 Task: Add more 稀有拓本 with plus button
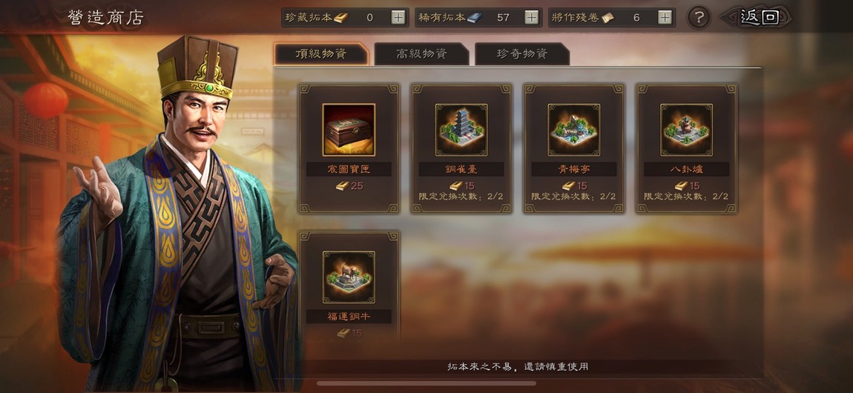532,17
